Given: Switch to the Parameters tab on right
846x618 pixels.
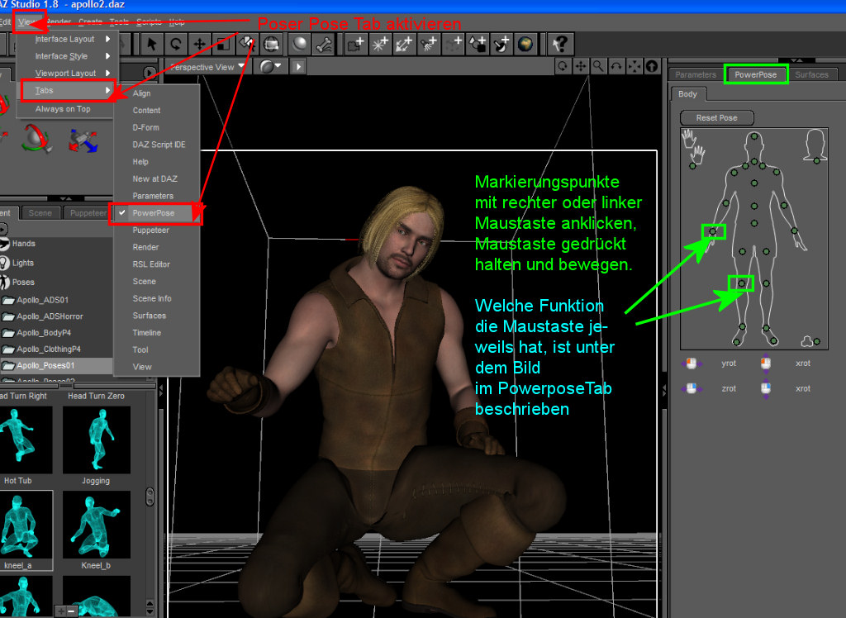Looking at the screenshot, I should click(696, 74).
